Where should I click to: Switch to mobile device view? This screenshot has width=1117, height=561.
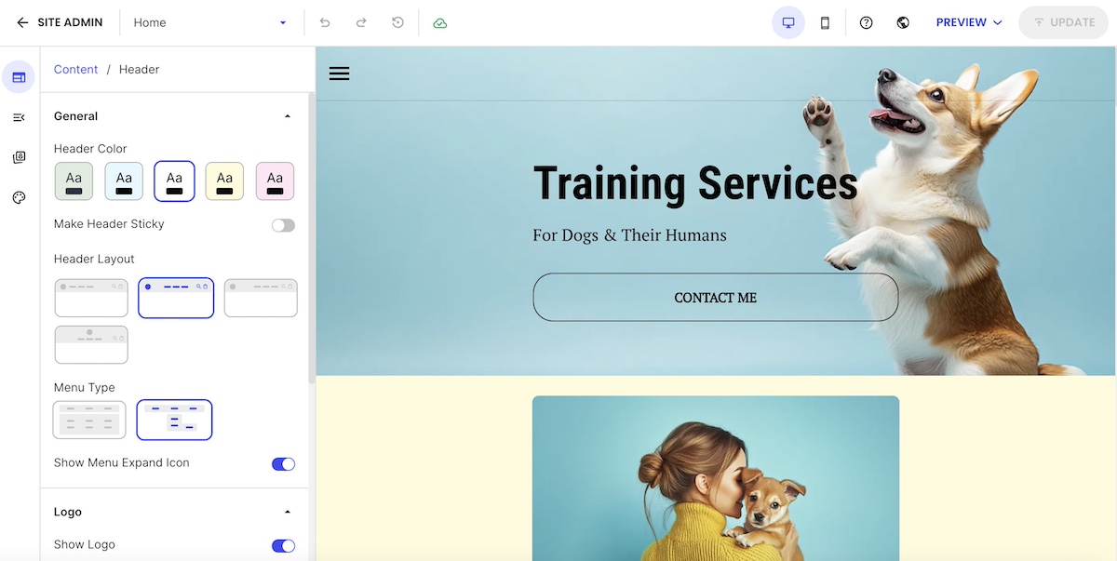click(825, 22)
